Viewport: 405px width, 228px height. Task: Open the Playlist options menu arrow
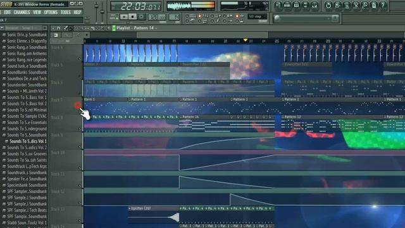coord(53,28)
